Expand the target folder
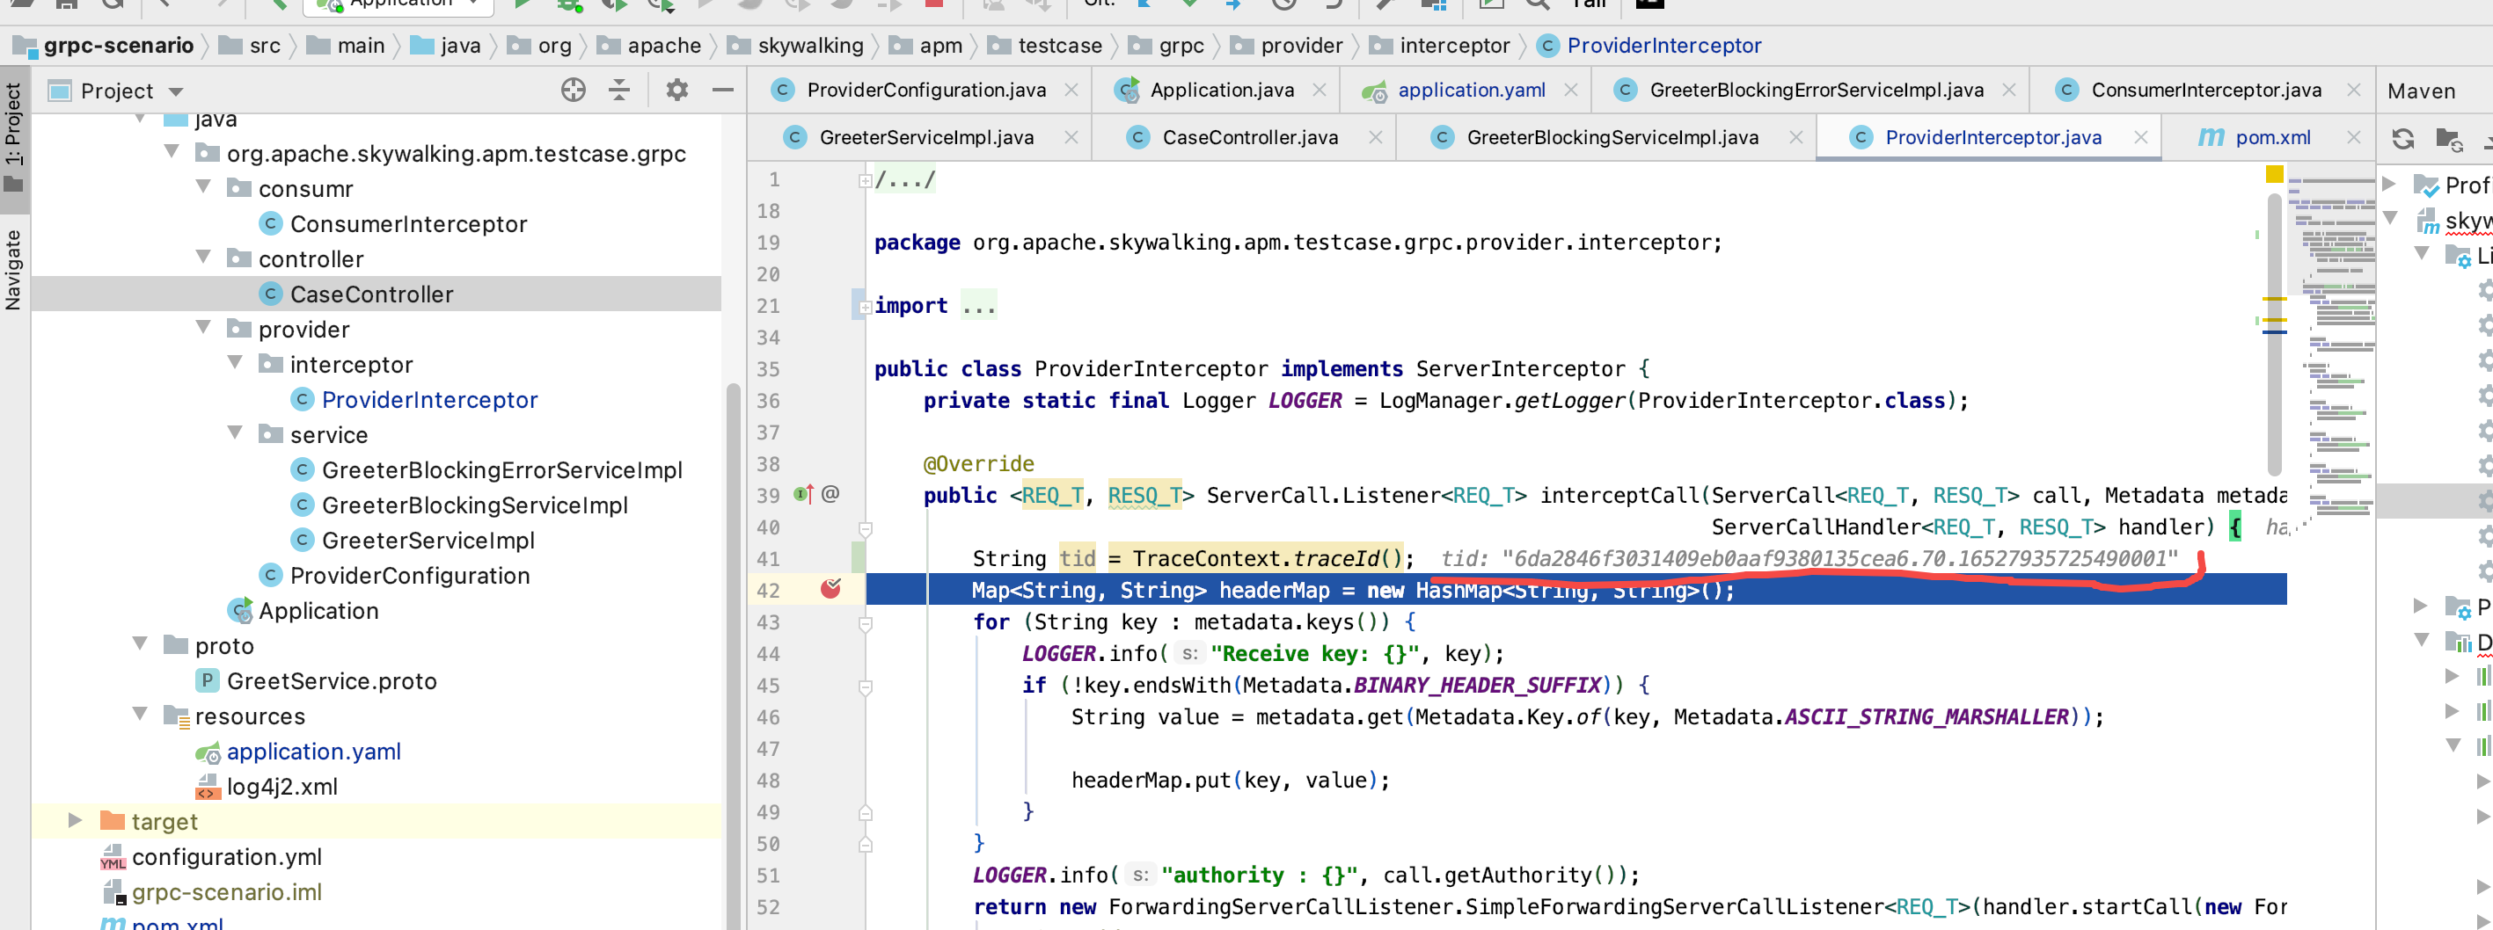Screen dimensions: 2493x930 pyautogui.click(x=76, y=821)
